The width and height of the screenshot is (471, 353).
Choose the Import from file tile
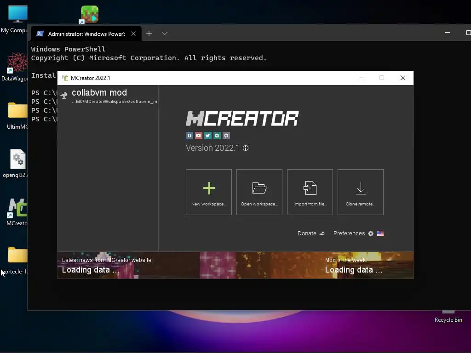click(x=310, y=192)
